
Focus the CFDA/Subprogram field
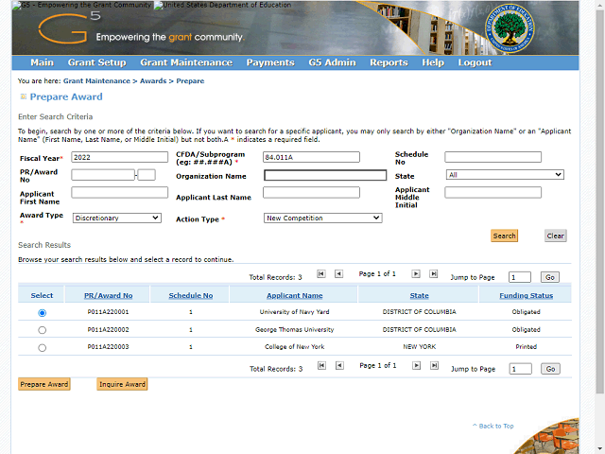311,157
